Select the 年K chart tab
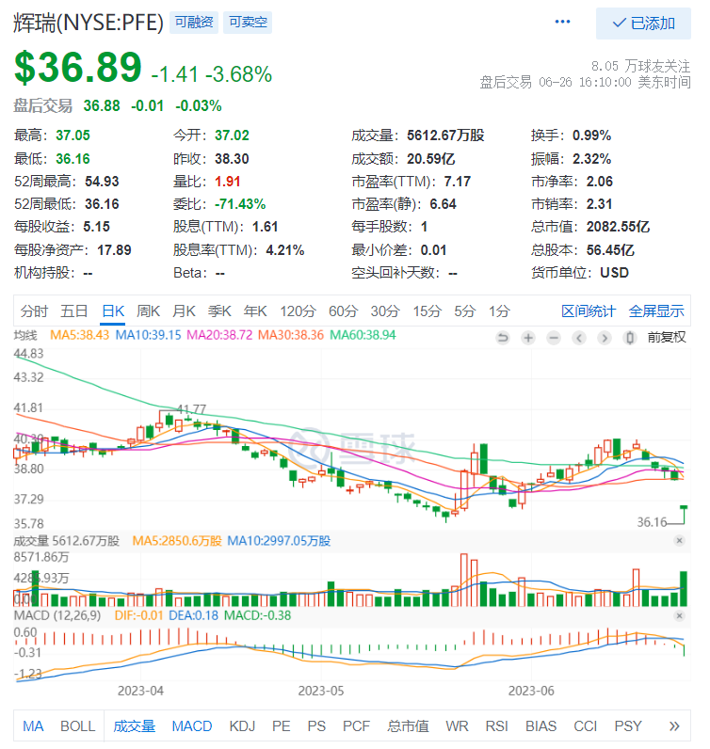 pos(255,311)
